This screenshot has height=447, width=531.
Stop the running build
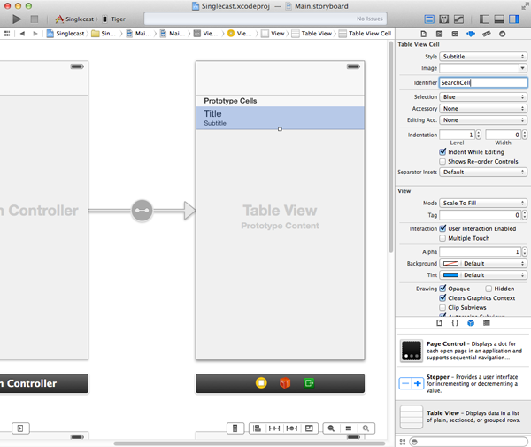(x=35, y=19)
